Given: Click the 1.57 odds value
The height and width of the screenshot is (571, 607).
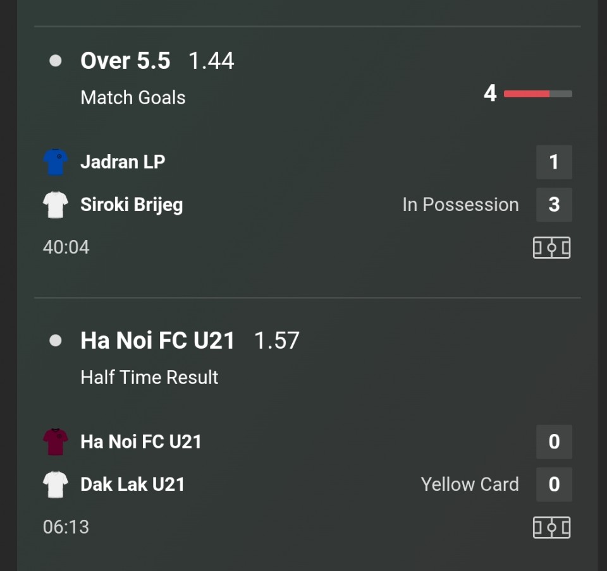Looking at the screenshot, I should point(277,340).
